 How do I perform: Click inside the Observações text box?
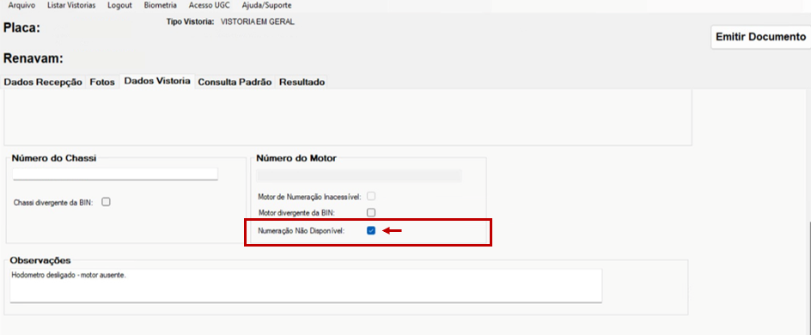click(x=306, y=285)
